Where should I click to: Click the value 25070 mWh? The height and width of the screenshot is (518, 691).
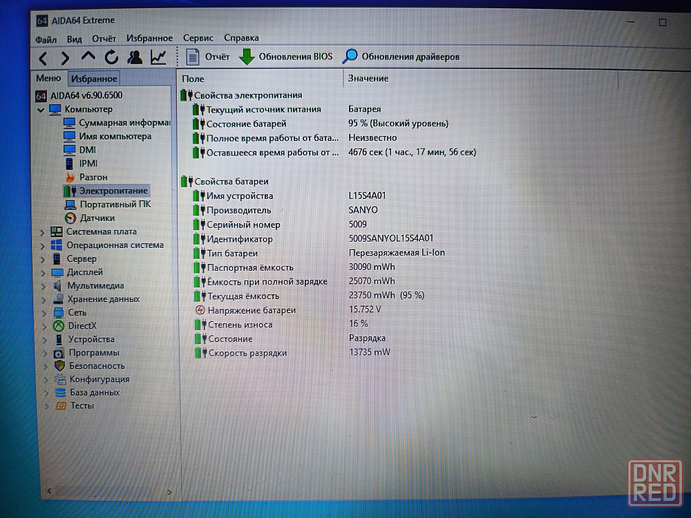372,281
